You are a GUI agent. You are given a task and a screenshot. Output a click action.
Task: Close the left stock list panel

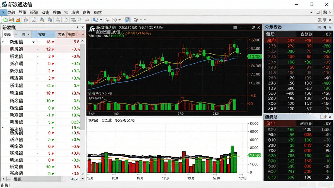pos(83,27)
